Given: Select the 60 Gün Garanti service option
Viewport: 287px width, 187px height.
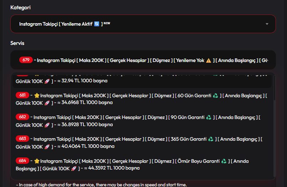Looking at the screenshot, I should (143, 99).
